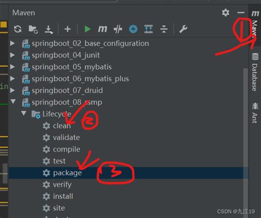Select the clean lifecycle goal

pos(62,126)
